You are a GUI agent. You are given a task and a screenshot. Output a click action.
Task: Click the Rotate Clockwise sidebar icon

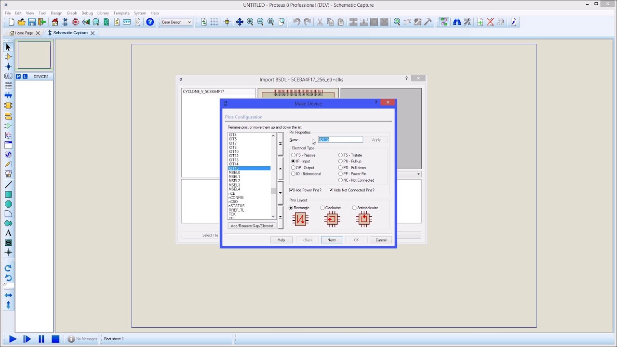[x=8, y=268]
